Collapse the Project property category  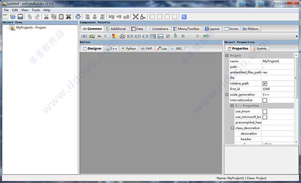(227, 56)
